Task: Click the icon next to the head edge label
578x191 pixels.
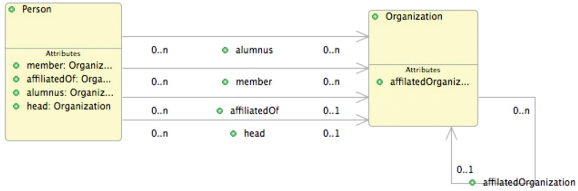Action: 234,134
